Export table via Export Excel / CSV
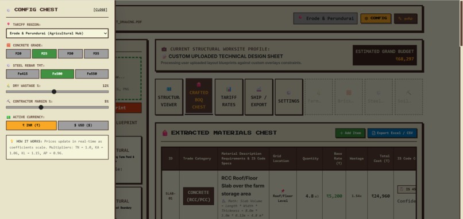 (392, 133)
